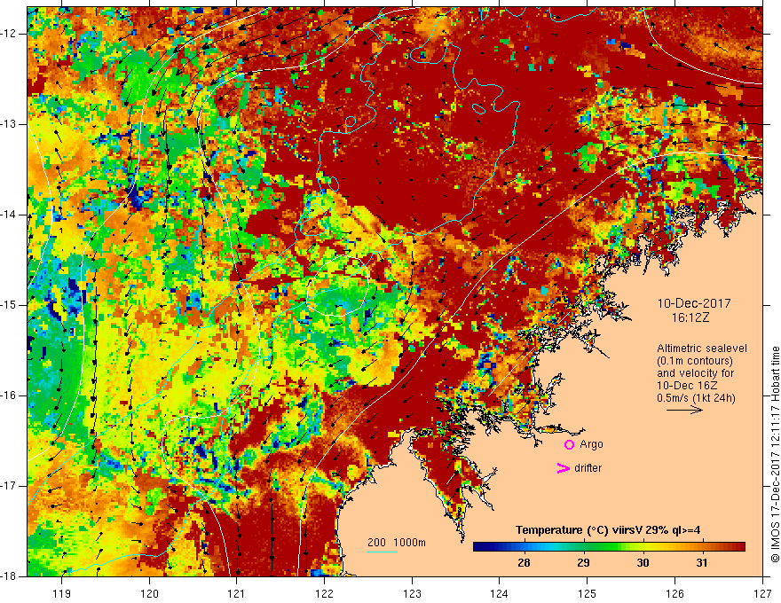Click the '(0.1m contours)' caption line
781x603 pixels.
pos(695,361)
